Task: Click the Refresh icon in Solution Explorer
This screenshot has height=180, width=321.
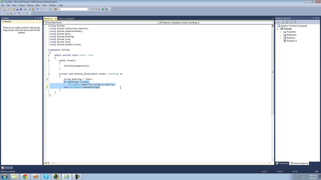Action: point(286,22)
